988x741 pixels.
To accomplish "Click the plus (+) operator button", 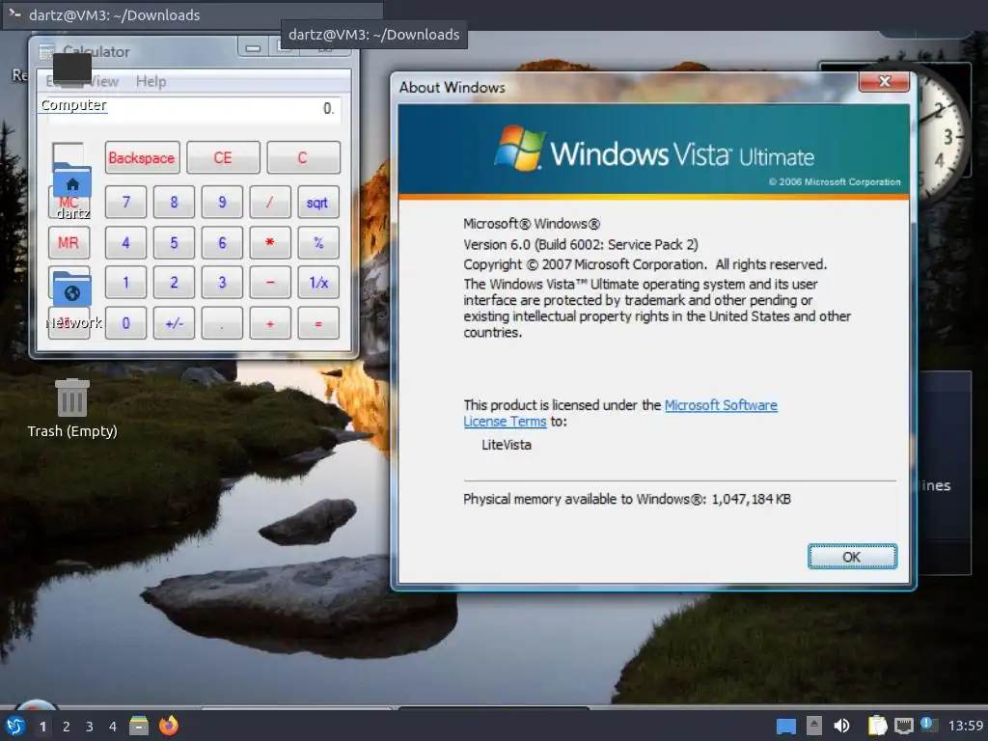I will (x=270, y=323).
